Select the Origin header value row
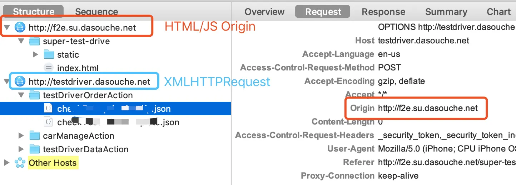This screenshot has width=516, height=185. [x=428, y=109]
